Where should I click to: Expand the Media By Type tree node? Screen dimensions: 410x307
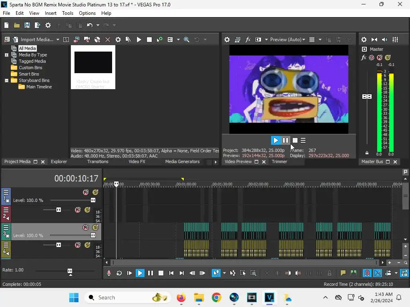pyautogui.click(x=6, y=55)
